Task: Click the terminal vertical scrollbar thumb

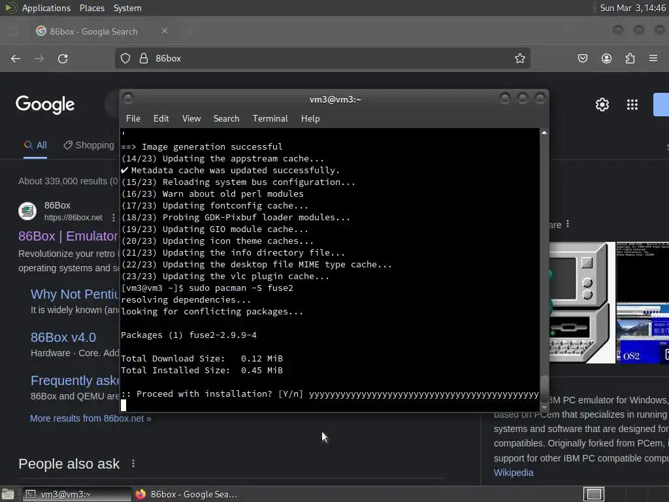Action: pos(544,388)
